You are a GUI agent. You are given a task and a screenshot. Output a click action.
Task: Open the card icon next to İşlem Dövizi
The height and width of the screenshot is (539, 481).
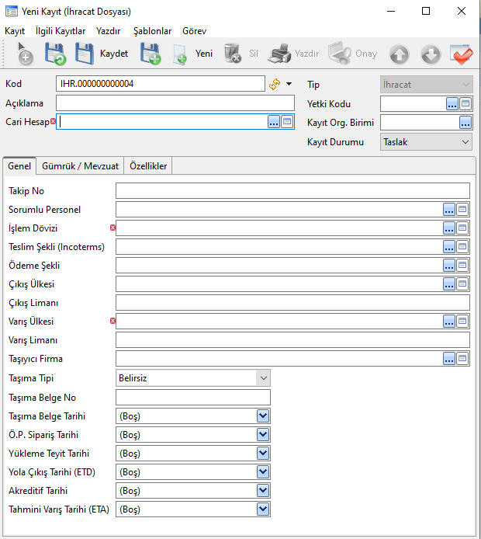tap(463, 228)
